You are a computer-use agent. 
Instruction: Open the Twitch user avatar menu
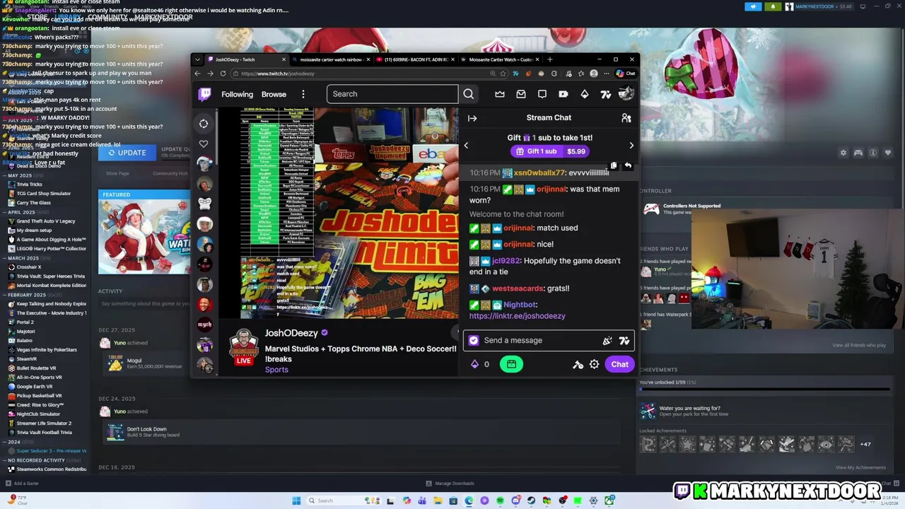(x=626, y=94)
